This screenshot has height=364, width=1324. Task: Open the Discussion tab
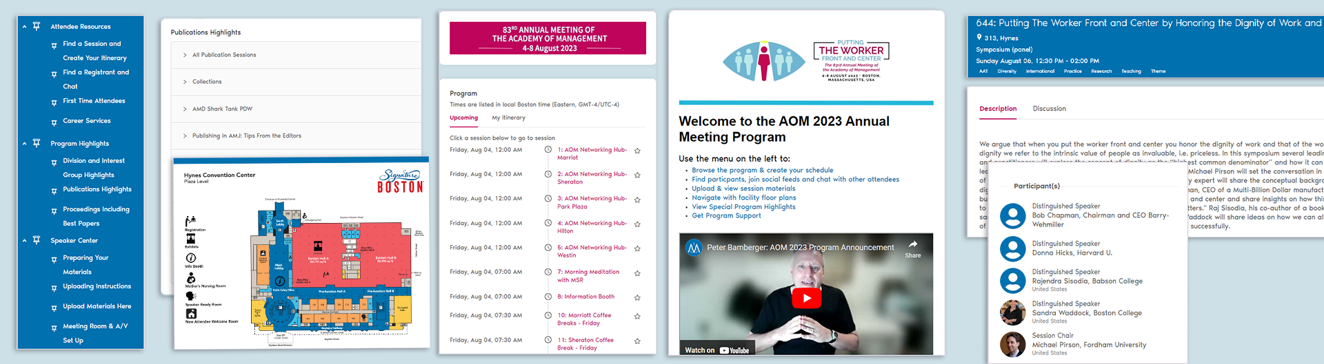tap(1049, 109)
